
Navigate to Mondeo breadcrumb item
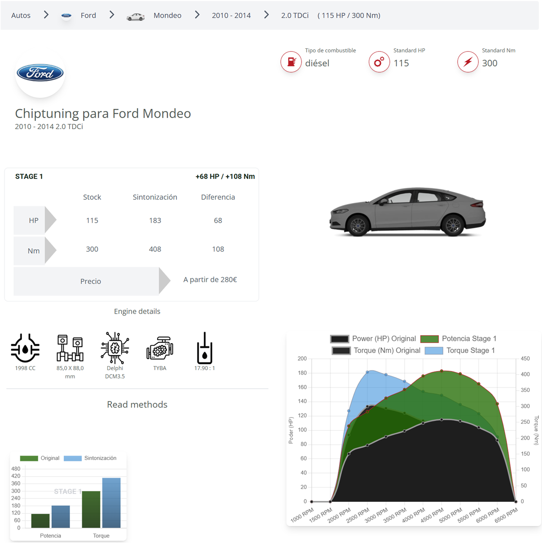point(167,15)
